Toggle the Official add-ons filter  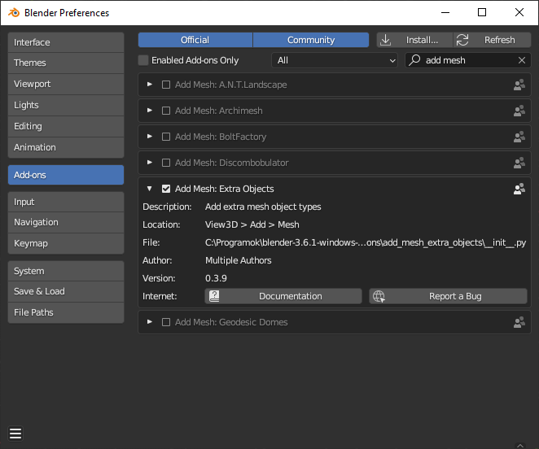point(195,40)
